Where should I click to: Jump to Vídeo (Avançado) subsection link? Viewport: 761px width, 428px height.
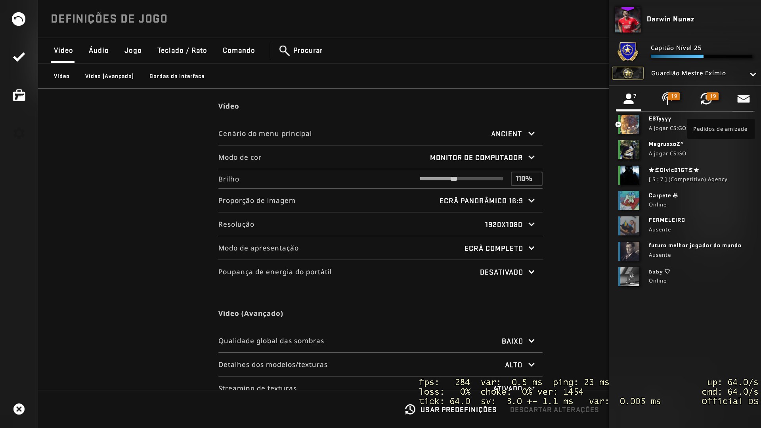tap(109, 76)
